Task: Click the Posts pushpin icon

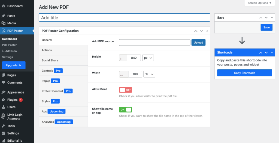Action: point(3,16)
